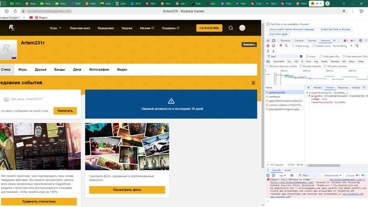Click the Написать post button

coord(65,111)
